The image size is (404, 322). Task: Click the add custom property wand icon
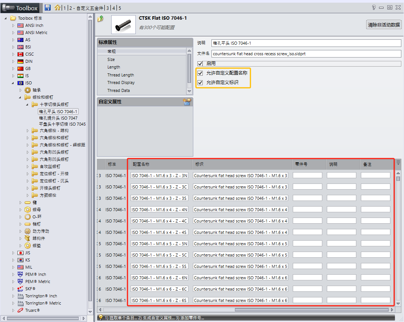(x=187, y=102)
